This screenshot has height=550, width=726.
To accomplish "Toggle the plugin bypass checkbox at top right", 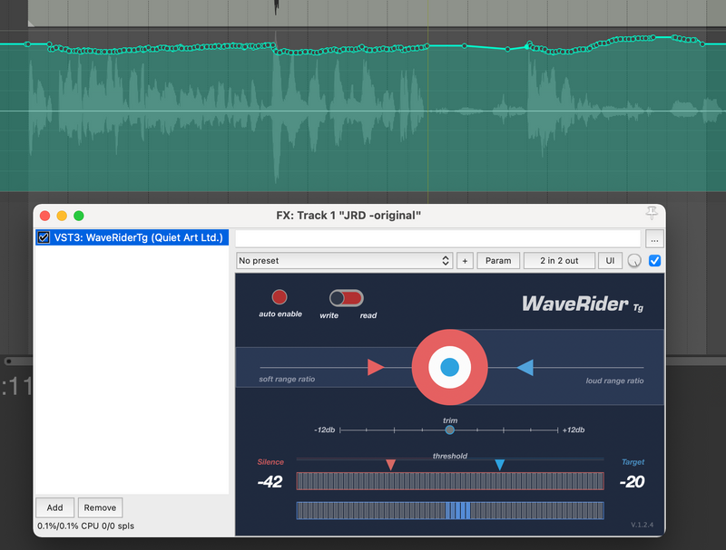I will [655, 261].
